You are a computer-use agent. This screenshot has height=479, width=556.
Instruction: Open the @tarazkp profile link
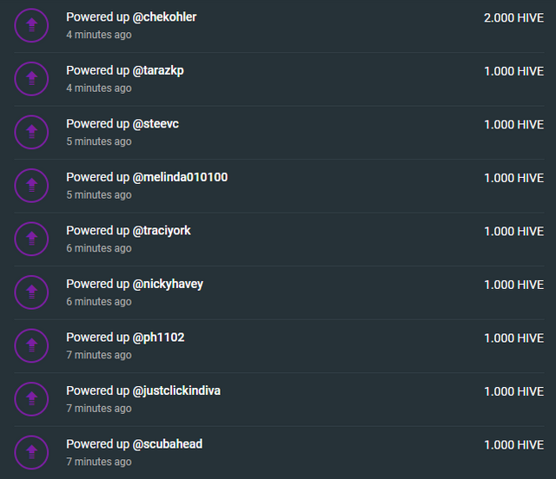158,70
